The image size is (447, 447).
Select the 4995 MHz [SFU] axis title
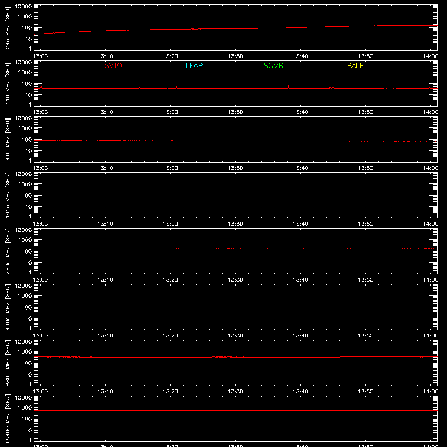(7, 307)
